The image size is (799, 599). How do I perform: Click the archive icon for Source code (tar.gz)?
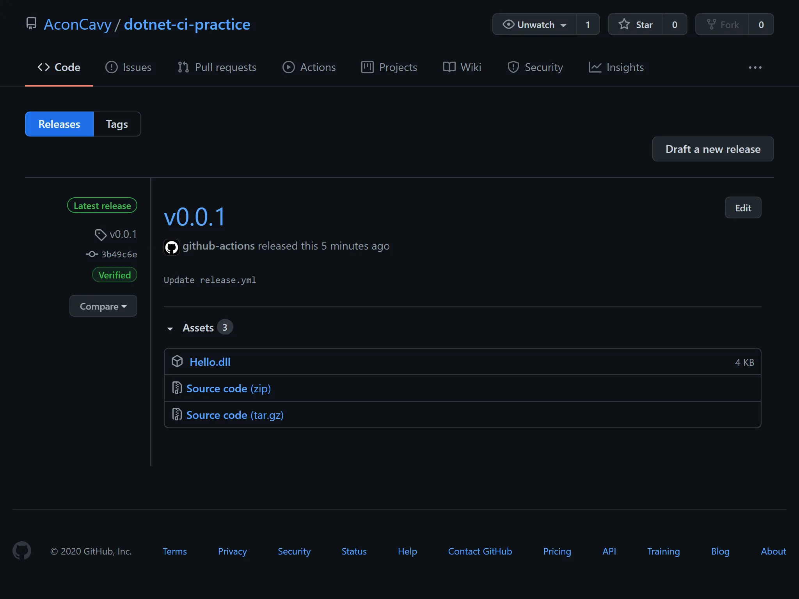click(x=177, y=415)
